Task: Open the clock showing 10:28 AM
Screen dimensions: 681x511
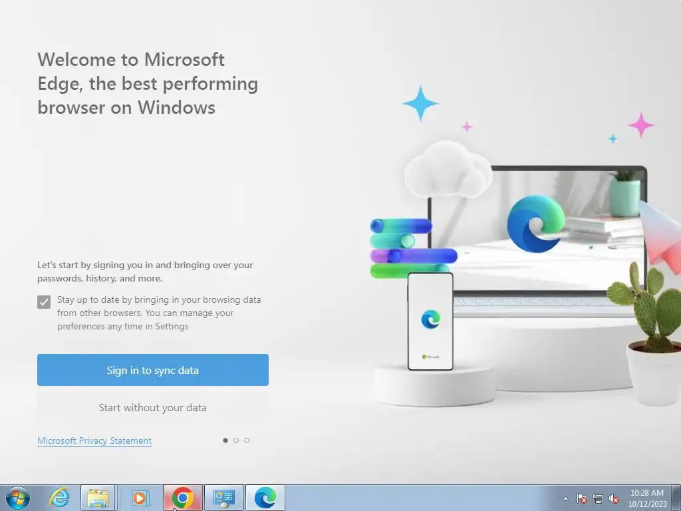Action: (x=647, y=498)
